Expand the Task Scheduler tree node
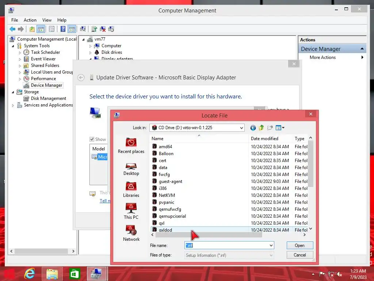This screenshot has height=281, width=374. 20,53
